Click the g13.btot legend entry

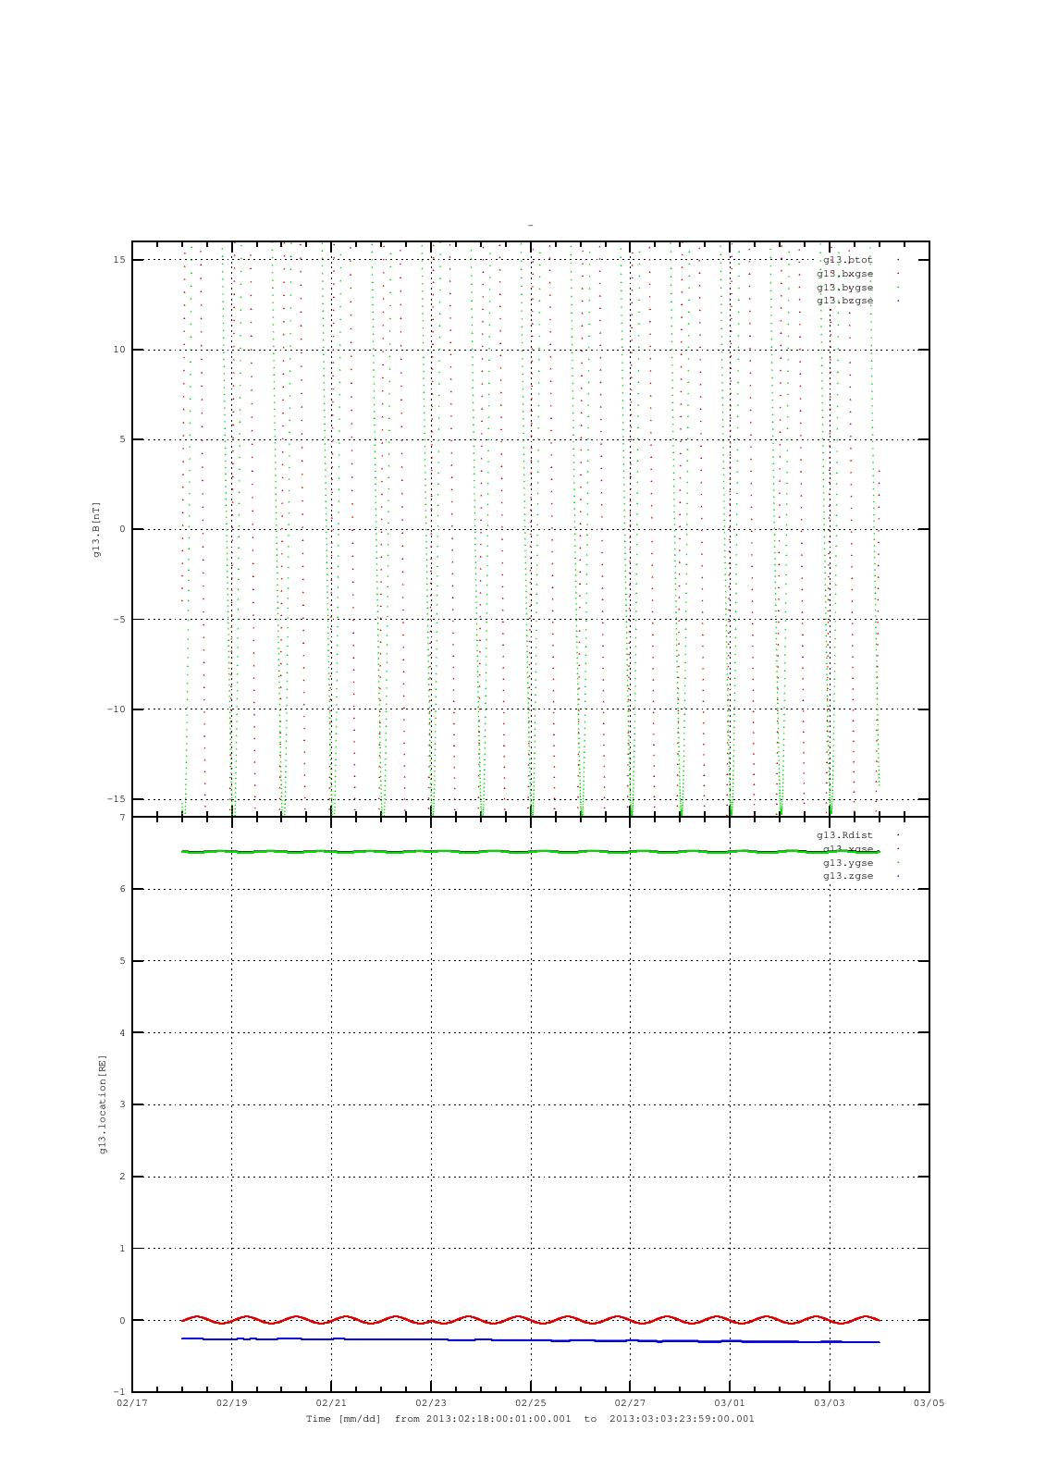pos(847,260)
